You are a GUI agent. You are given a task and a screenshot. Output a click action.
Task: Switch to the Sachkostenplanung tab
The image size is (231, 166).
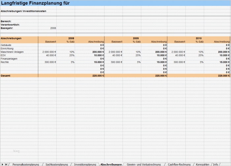point(56,164)
